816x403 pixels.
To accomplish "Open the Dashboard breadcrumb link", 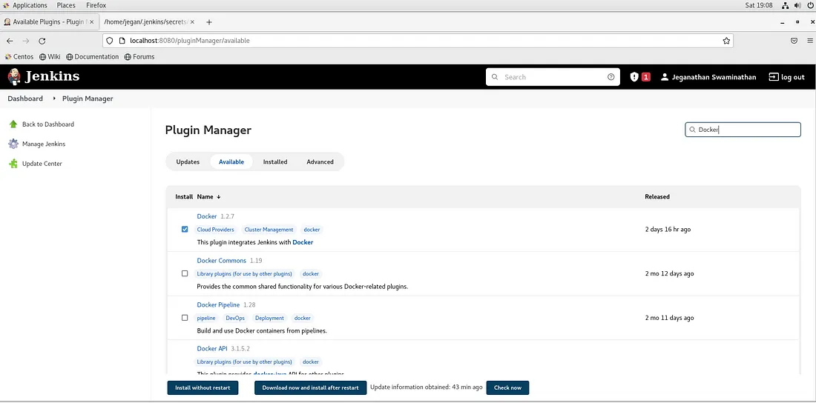I will point(25,99).
